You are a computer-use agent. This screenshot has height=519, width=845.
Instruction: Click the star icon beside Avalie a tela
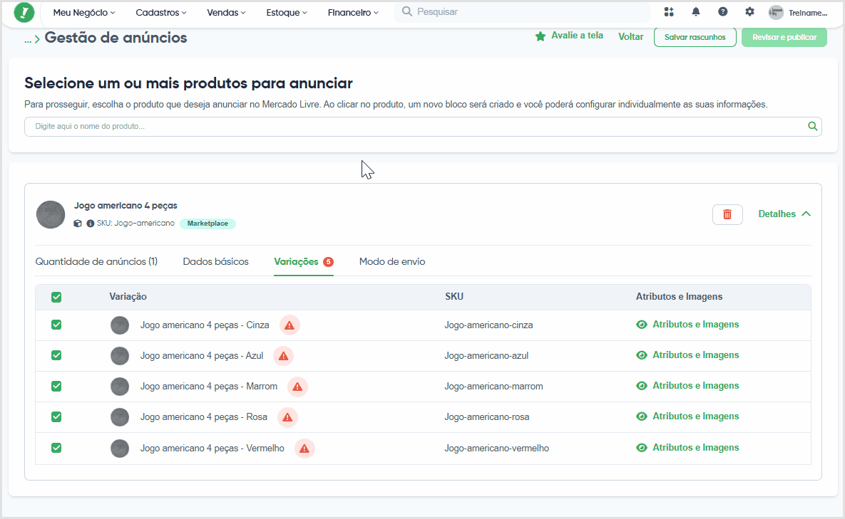[540, 36]
